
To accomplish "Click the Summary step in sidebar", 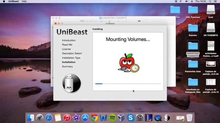I will click(67, 67).
